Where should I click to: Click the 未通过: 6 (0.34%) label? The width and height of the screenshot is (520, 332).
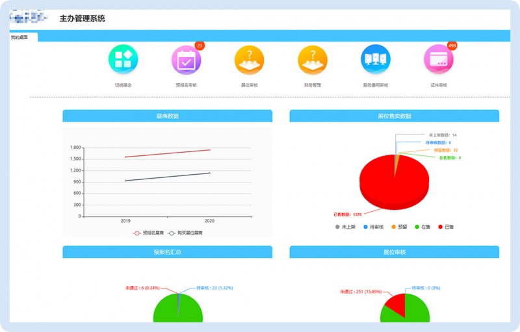coord(142,288)
